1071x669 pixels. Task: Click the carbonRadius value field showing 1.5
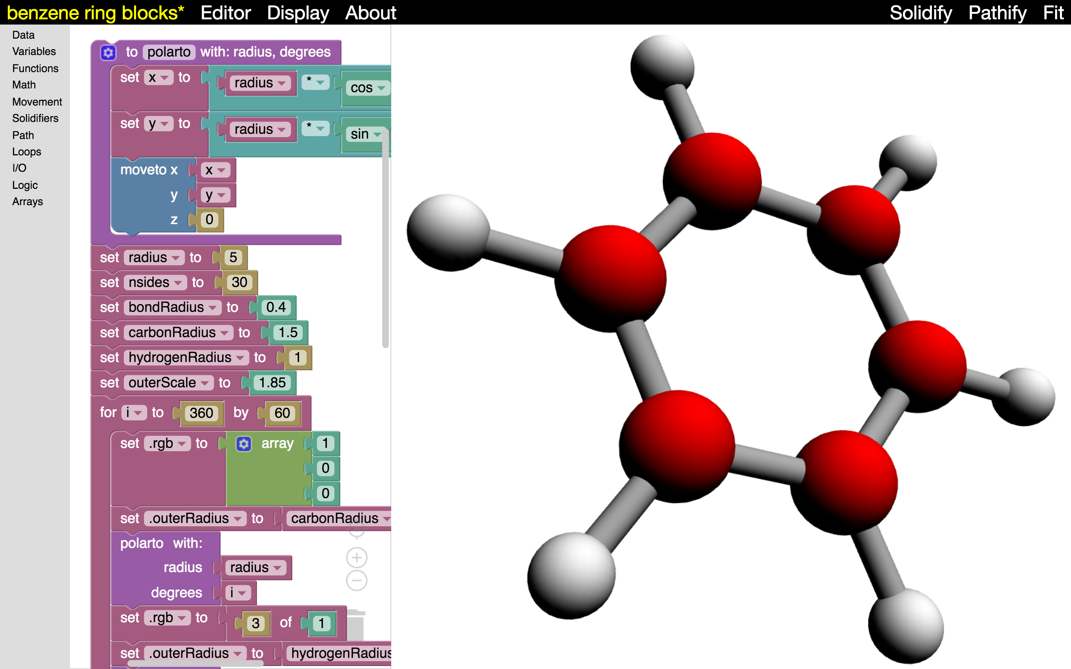tap(288, 333)
